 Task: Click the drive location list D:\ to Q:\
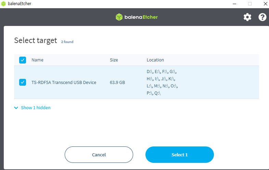(x=162, y=82)
